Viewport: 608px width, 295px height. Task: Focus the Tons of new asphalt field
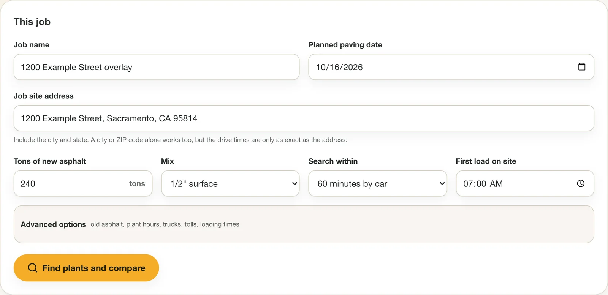[83, 183]
